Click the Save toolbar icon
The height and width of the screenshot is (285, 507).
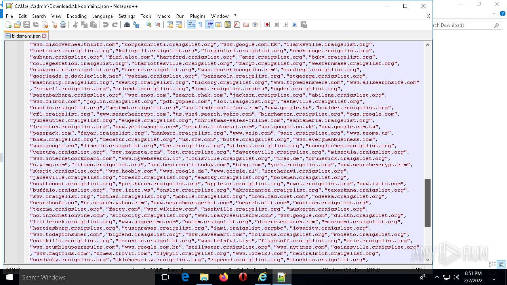pyautogui.click(x=27, y=25)
